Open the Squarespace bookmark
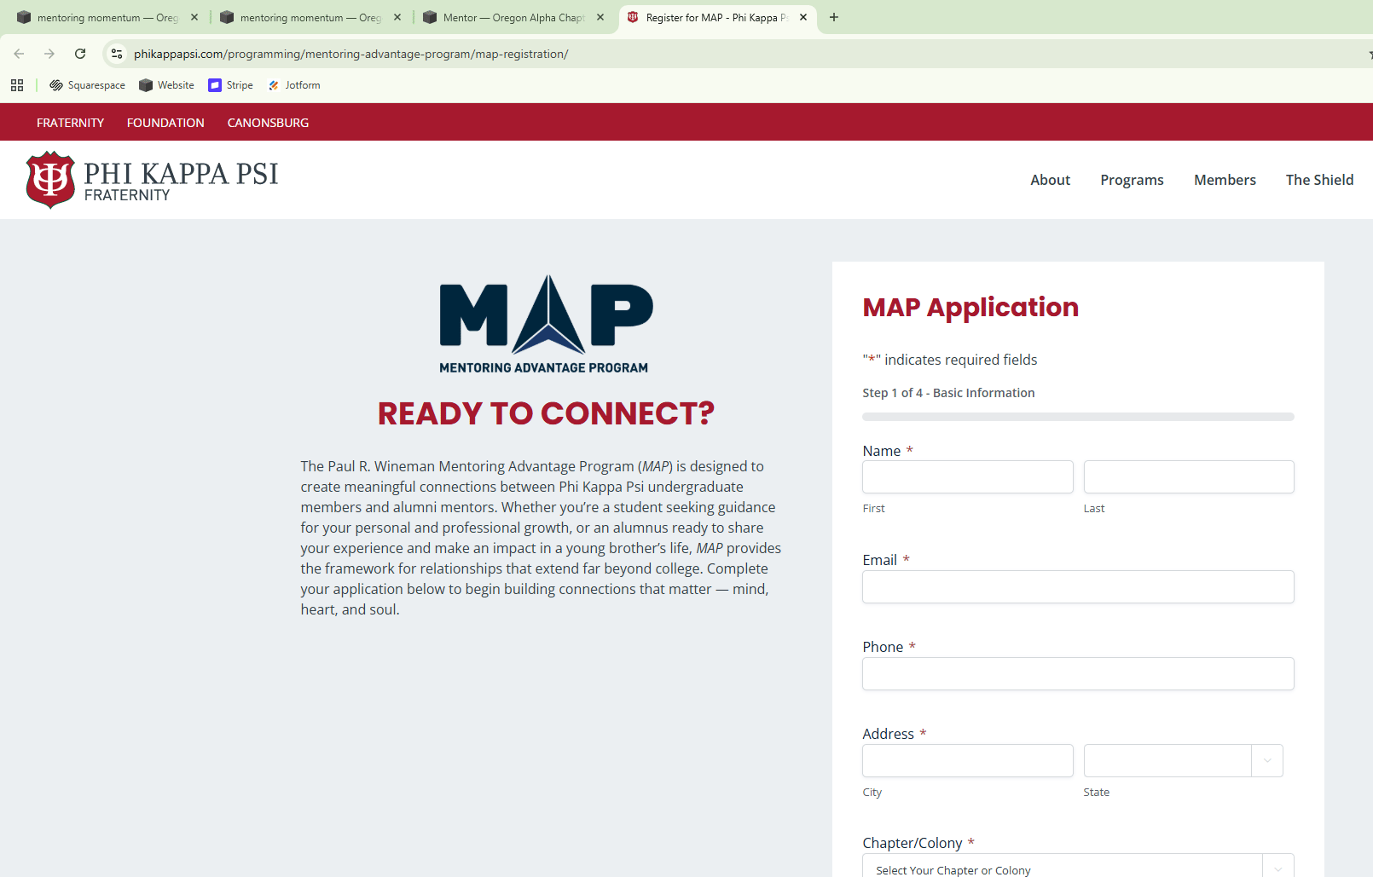The width and height of the screenshot is (1373, 877). (87, 85)
